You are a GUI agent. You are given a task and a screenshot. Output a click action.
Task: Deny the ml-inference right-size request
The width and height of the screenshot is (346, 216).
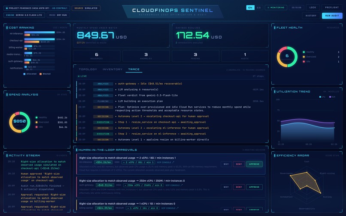pos(239,164)
